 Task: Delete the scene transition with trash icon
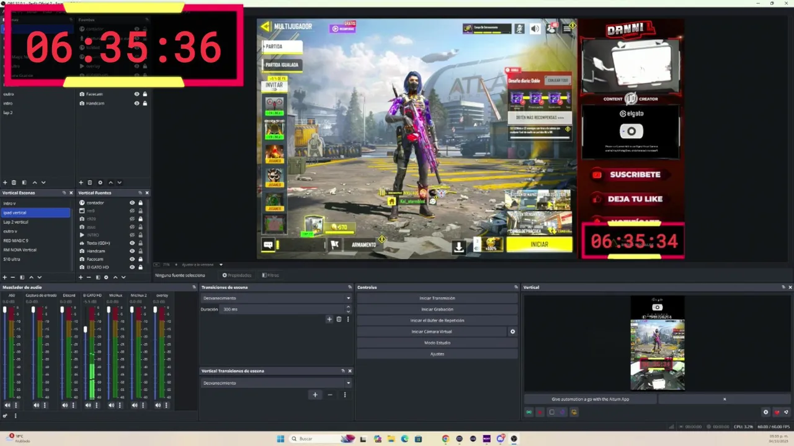(x=339, y=319)
